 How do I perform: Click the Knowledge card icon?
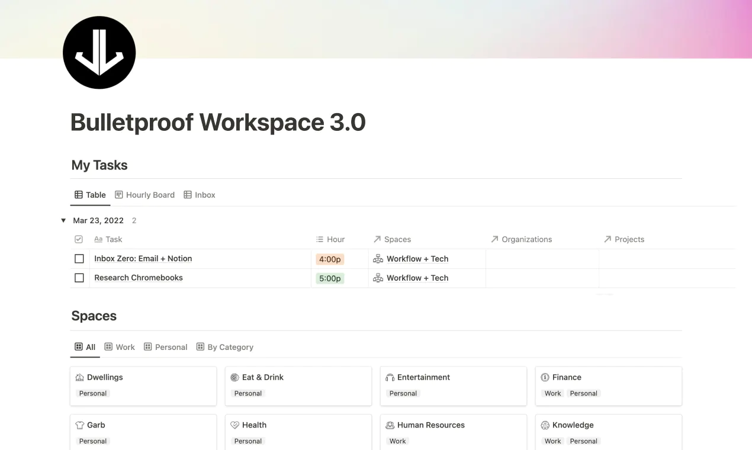point(545,425)
